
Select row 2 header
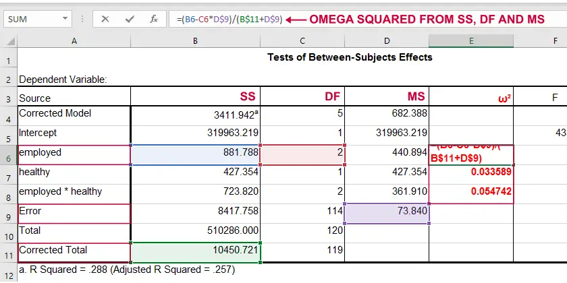click(9, 77)
